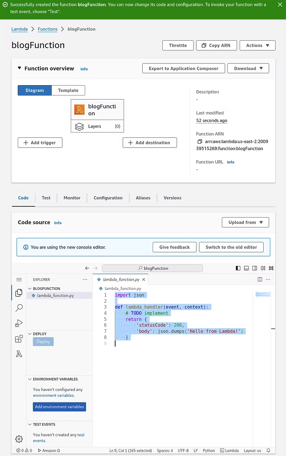Click the editor Go Forward arrow
Screen dimensions: 286x456
pyautogui.click(x=95, y=268)
